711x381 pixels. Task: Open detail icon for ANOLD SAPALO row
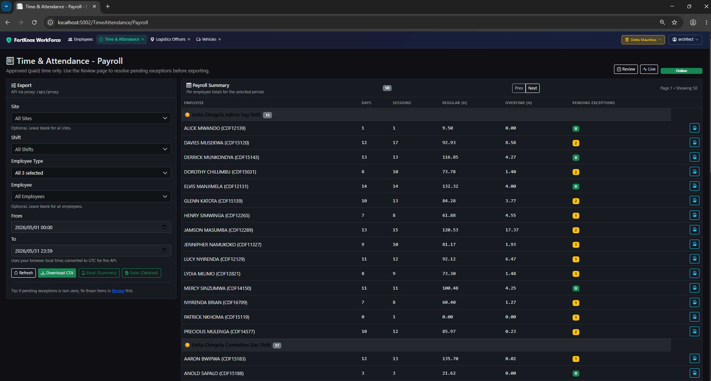[694, 373]
